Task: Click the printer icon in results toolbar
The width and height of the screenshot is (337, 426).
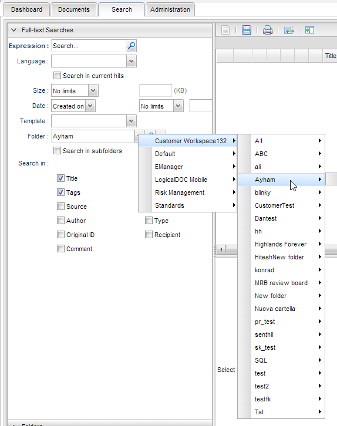Action: (267, 30)
